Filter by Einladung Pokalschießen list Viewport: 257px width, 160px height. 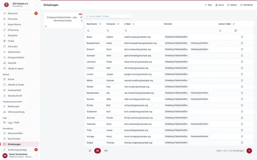coord(62,17)
